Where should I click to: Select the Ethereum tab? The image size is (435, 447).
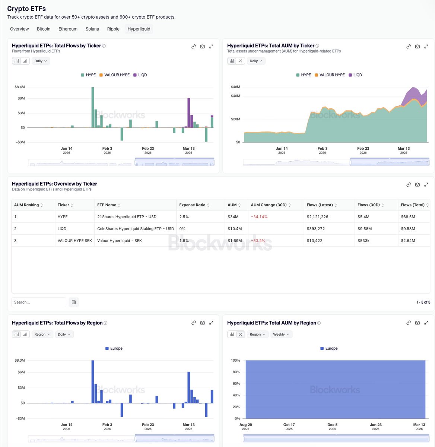click(68, 29)
